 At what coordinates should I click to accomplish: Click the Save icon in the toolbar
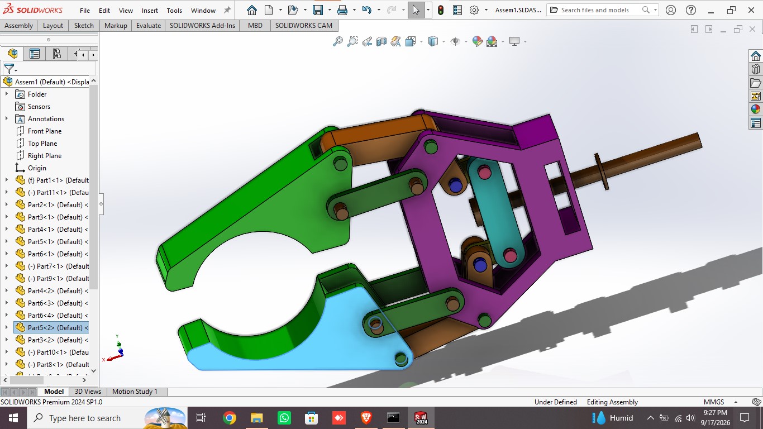318,10
